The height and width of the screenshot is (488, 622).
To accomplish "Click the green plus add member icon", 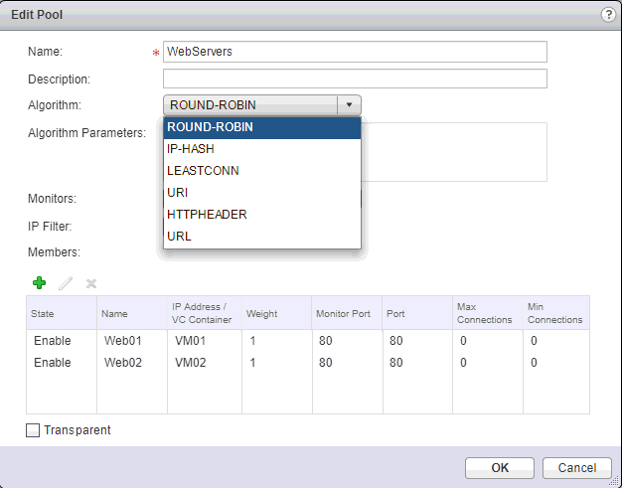I will [39, 283].
